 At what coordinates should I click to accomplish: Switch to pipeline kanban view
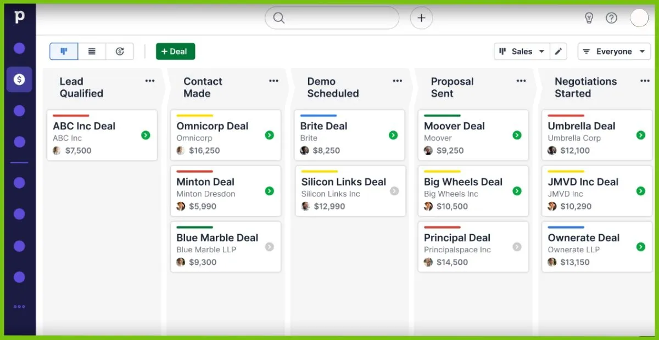64,52
